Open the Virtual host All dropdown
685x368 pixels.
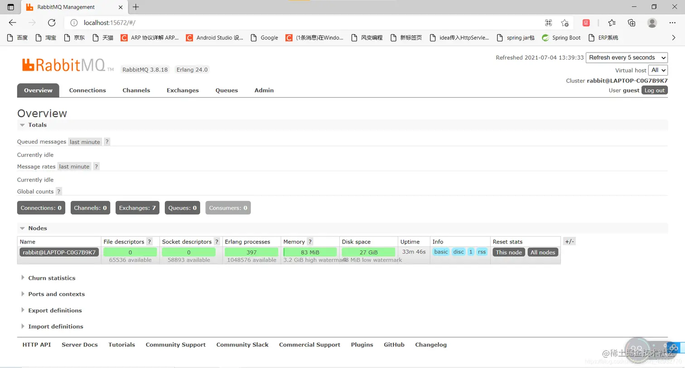click(x=658, y=70)
